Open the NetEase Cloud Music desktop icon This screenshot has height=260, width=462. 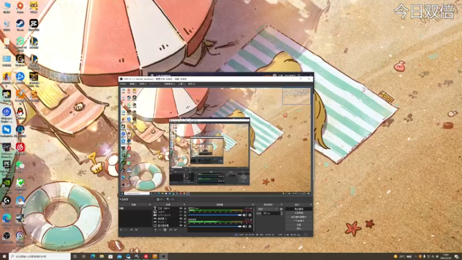point(20,148)
